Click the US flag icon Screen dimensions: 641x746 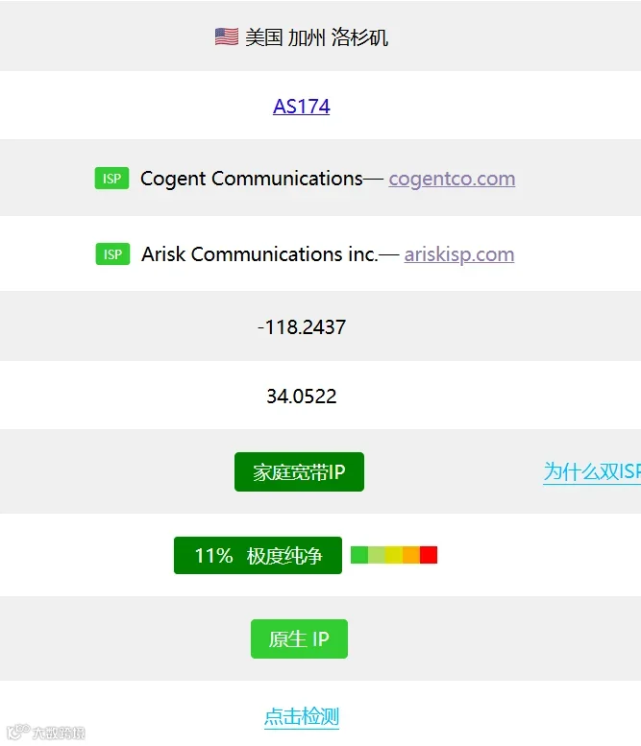[226, 36]
